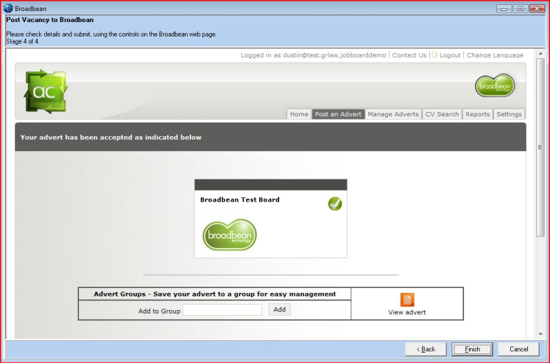Open the Reports tab
550x363 pixels.
tap(477, 114)
